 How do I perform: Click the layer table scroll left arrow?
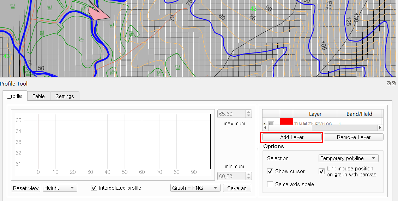pos(265,127)
